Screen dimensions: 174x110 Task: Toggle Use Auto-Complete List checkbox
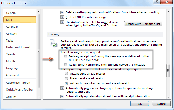coord(62,22)
